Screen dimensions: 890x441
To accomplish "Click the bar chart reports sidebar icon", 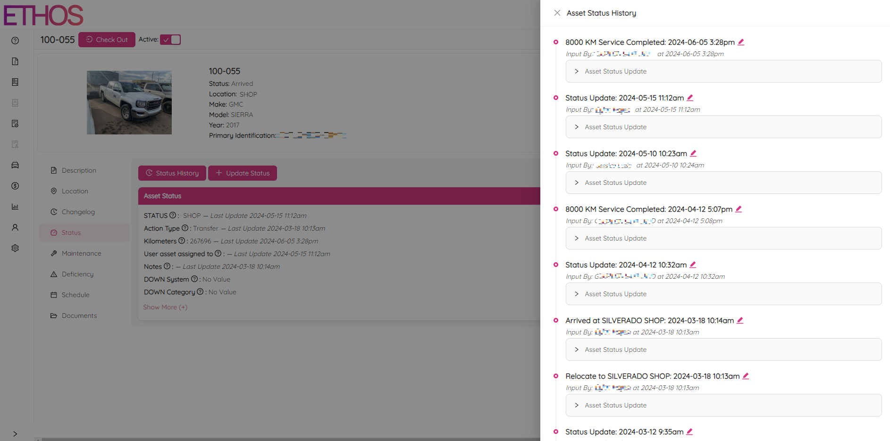I will (x=15, y=207).
